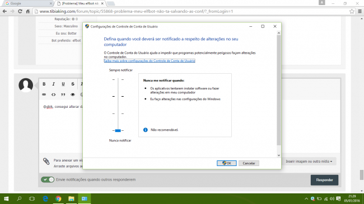Expand hidden system tray icons chevron
364x204 pixels.
(306, 198)
